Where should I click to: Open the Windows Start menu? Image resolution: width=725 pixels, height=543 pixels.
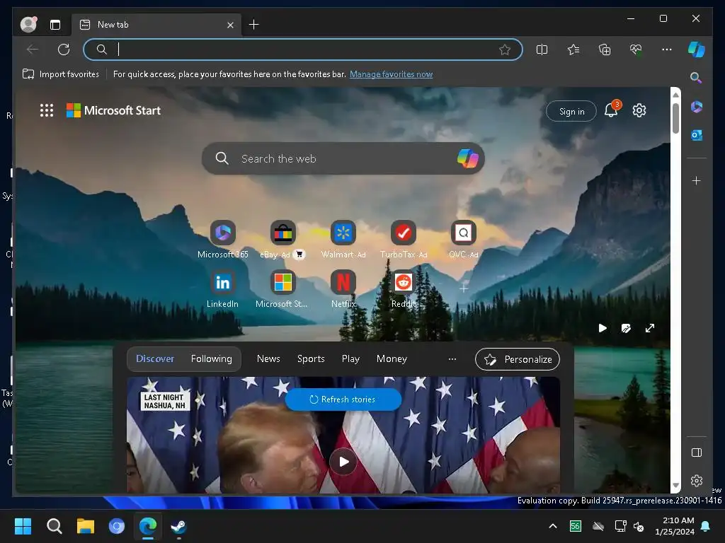pos(23,526)
